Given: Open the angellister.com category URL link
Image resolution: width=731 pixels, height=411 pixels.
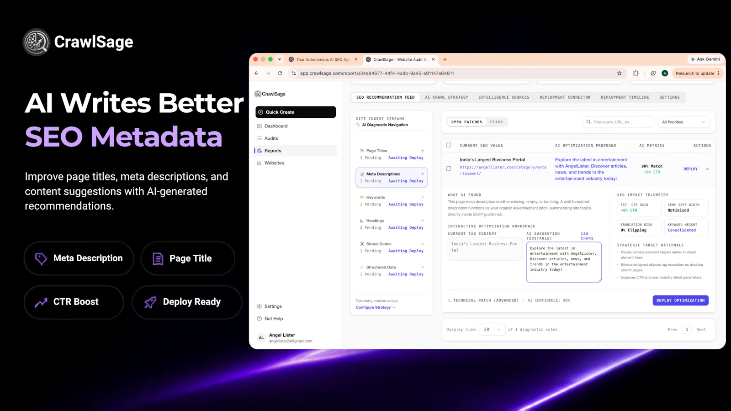Looking at the screenshot, I should coord(503,170).
